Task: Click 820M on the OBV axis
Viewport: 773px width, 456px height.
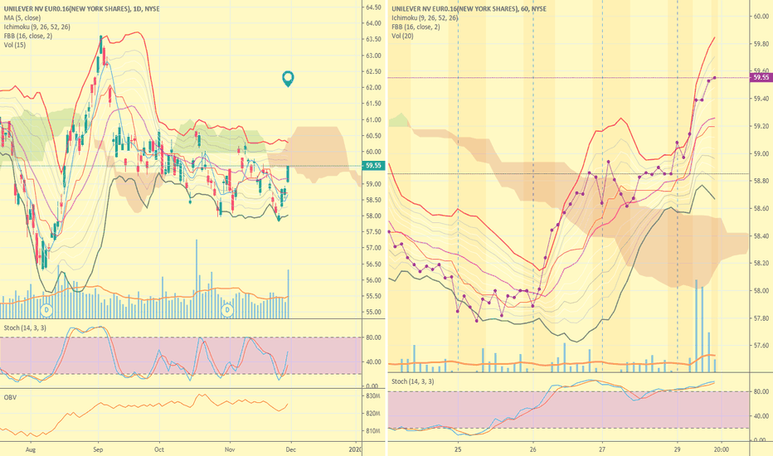Action: pos(373,414)
